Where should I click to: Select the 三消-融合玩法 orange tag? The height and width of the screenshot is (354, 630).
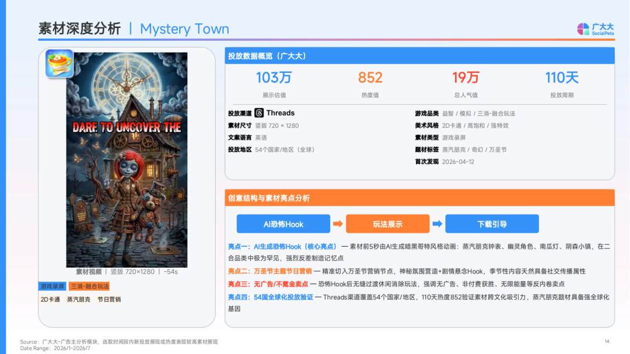(89, 286)
